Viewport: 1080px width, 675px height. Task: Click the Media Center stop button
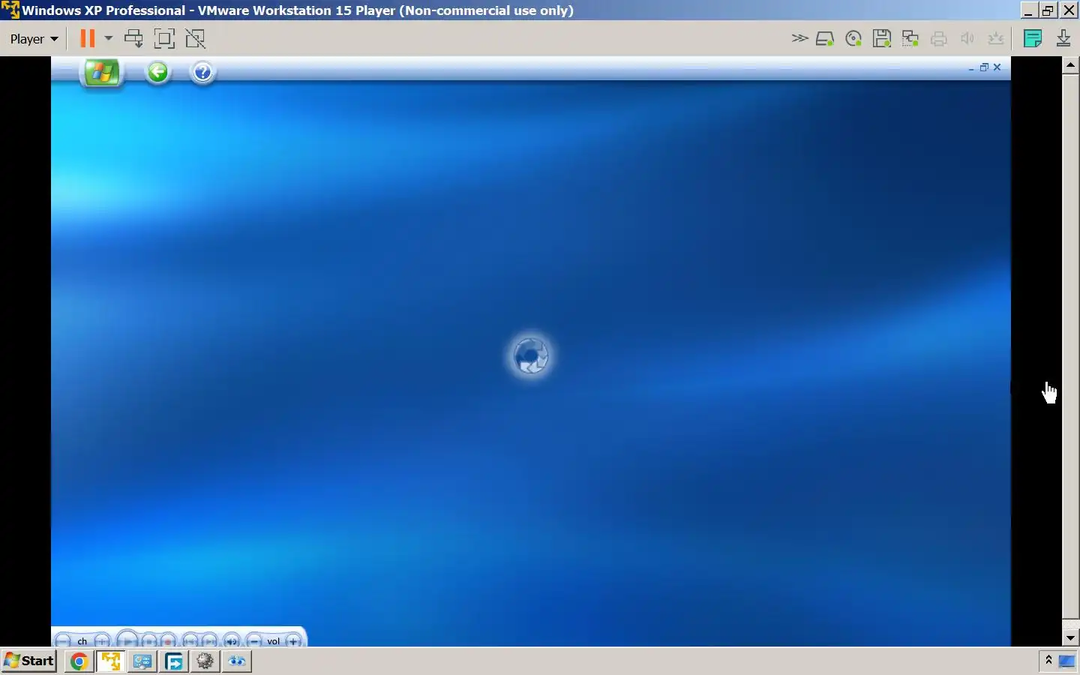[149, 641]
